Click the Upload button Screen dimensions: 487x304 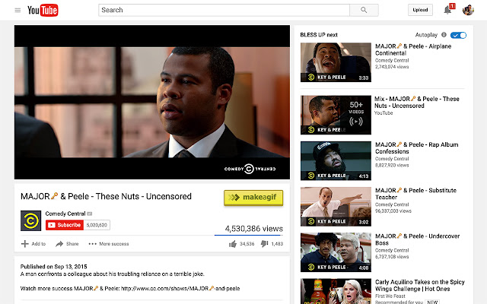click(420, 10)
